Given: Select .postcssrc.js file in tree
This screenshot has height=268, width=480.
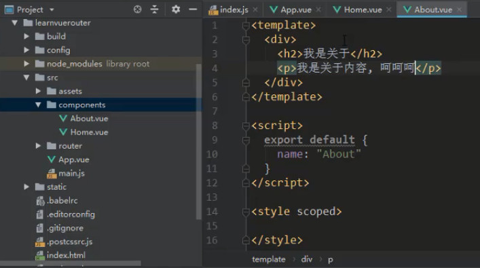Looking at the screenshot, I should (x=69, y=242).
